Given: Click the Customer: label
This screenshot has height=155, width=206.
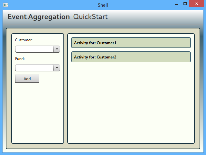Looking at the screenshot, I should 24,40.
